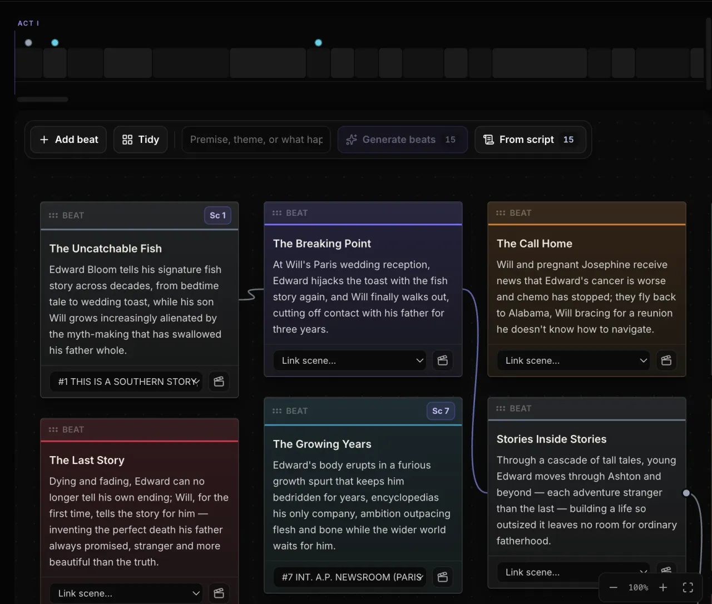Click the first cyan timeline marker dot

55,43
